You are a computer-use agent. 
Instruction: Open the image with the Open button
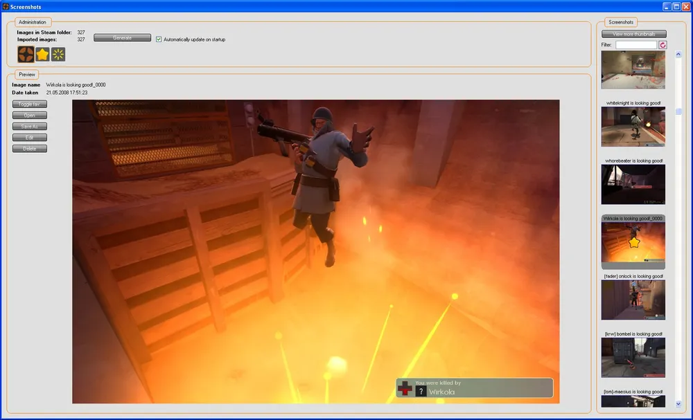click(x=30, y=115)
